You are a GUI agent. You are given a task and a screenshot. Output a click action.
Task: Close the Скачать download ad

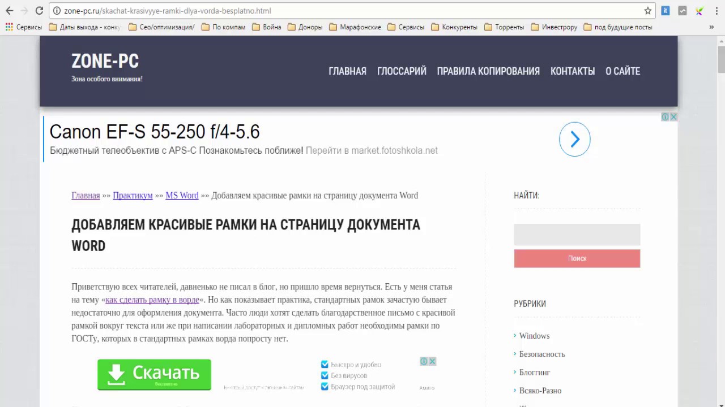click(x=432, y=361)
